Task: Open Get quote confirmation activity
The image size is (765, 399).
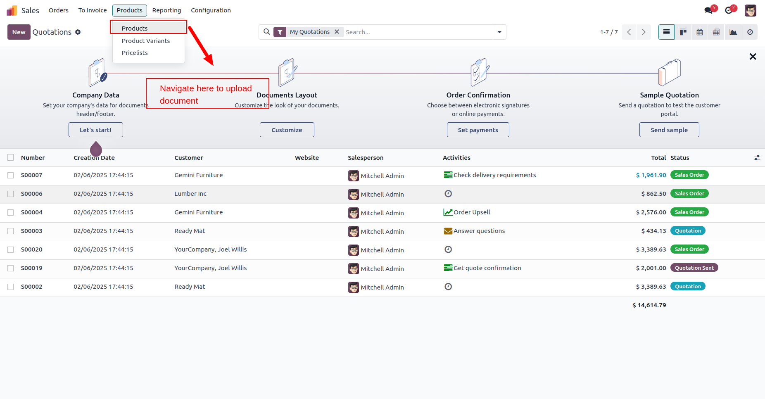Action: [482, 268]
